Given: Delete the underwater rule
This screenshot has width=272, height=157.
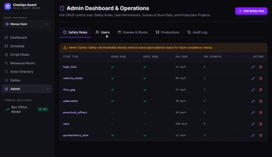Looking at the screenshot, I should [261, 101].
